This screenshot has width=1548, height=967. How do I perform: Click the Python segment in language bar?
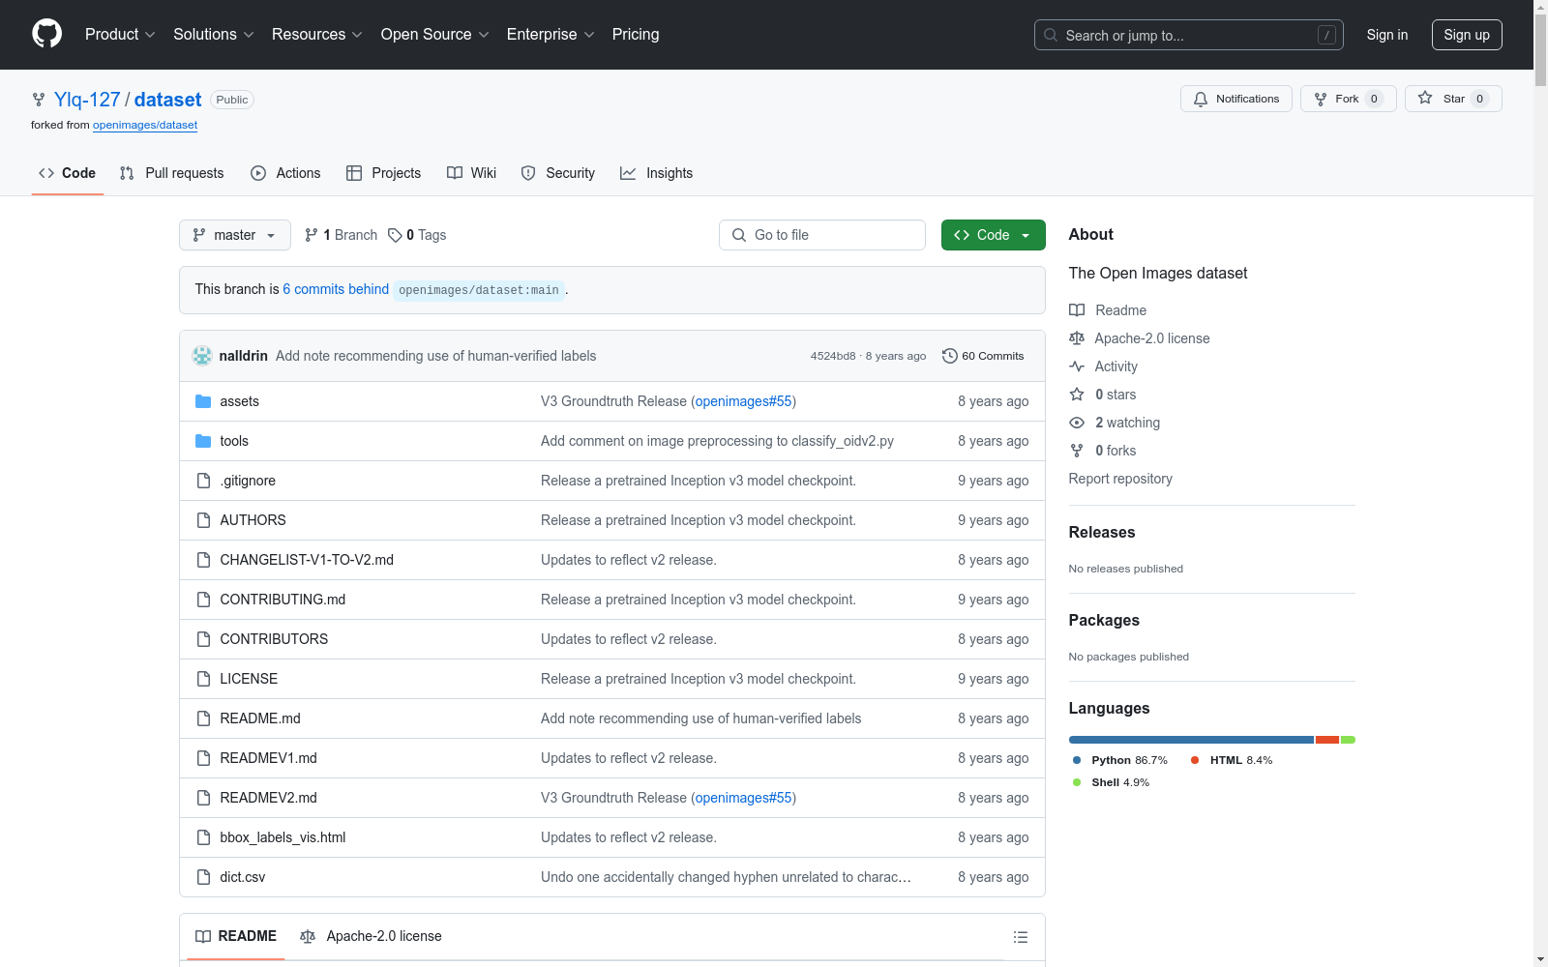click(1190, 740)
